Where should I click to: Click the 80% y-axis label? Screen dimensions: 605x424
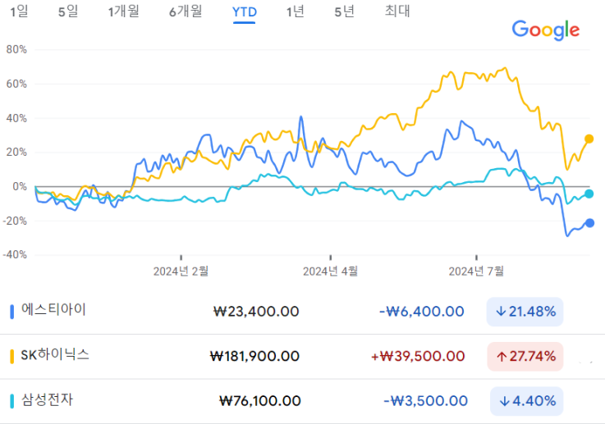point(16,49)
